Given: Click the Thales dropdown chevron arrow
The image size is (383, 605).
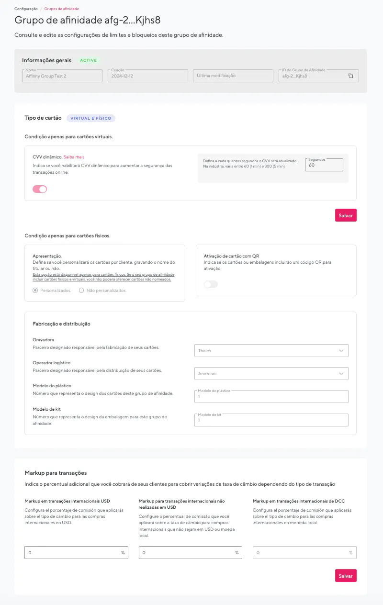Looking at the screenshot, I should (x=341, y=351).
